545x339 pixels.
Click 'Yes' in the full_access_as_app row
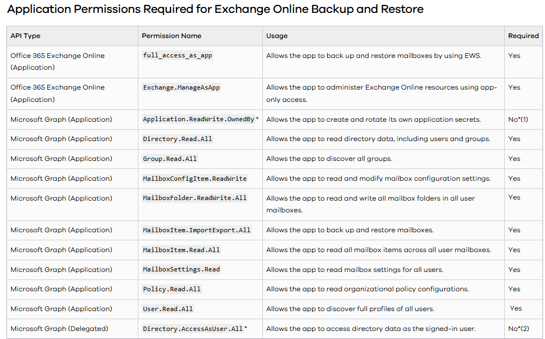point(514,56)
